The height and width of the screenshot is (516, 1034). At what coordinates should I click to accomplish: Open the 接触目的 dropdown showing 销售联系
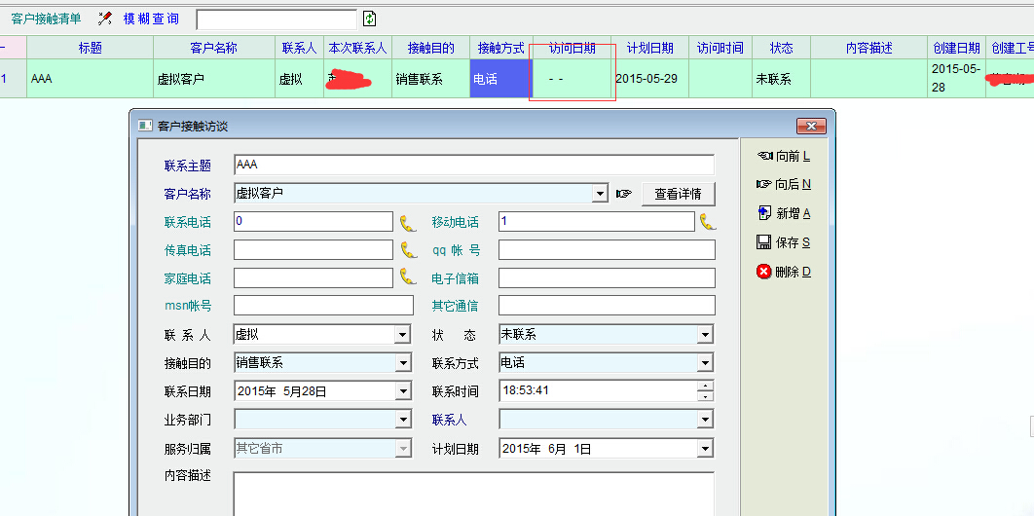[x=402, y=363]
